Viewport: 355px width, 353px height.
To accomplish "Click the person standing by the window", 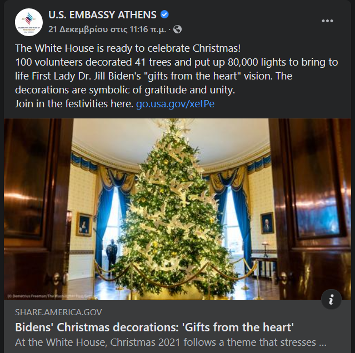I will point(112,255).
